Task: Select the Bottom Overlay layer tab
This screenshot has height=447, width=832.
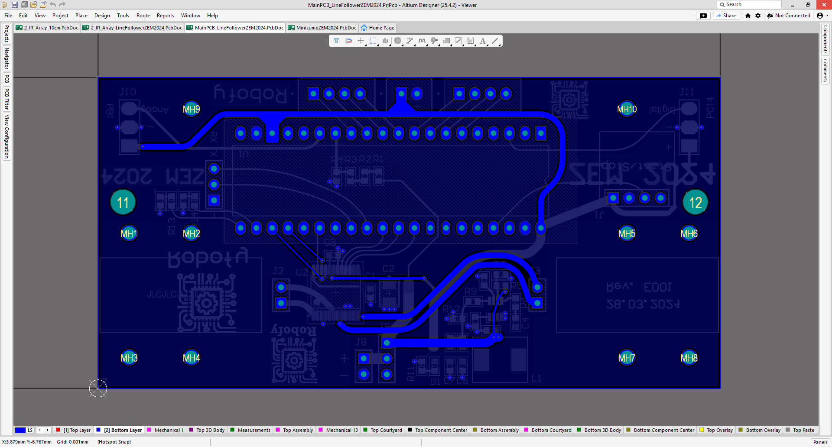Action: click(x=760, y=430)
